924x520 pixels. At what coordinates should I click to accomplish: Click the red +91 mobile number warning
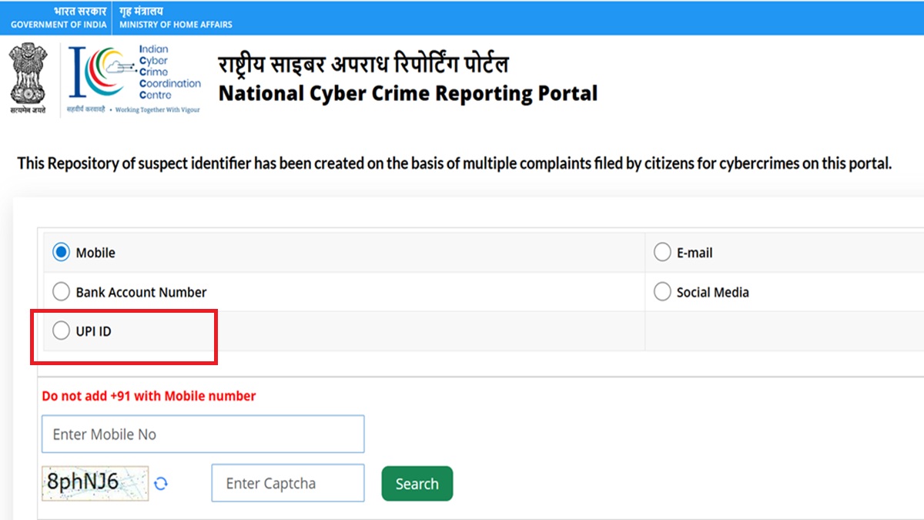point(149,396)
